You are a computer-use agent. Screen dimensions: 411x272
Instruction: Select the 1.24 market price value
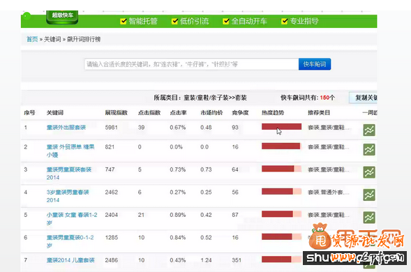206,260
